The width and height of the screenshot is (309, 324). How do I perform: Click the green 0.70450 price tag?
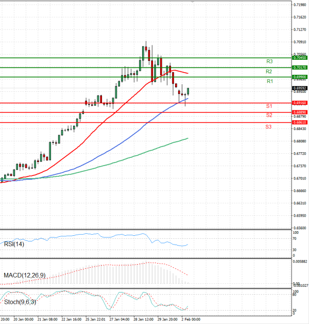[x=300, y=58]
